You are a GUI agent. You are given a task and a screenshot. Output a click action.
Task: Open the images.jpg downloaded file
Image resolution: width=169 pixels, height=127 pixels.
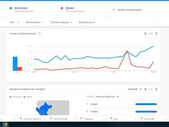(88, 119)
